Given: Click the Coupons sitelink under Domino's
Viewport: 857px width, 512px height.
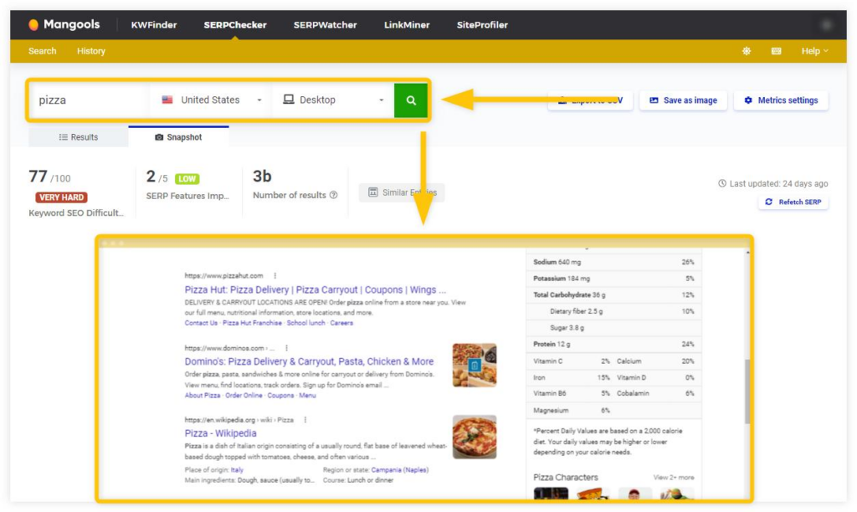Looking at the screenshot, I should 280,395.
